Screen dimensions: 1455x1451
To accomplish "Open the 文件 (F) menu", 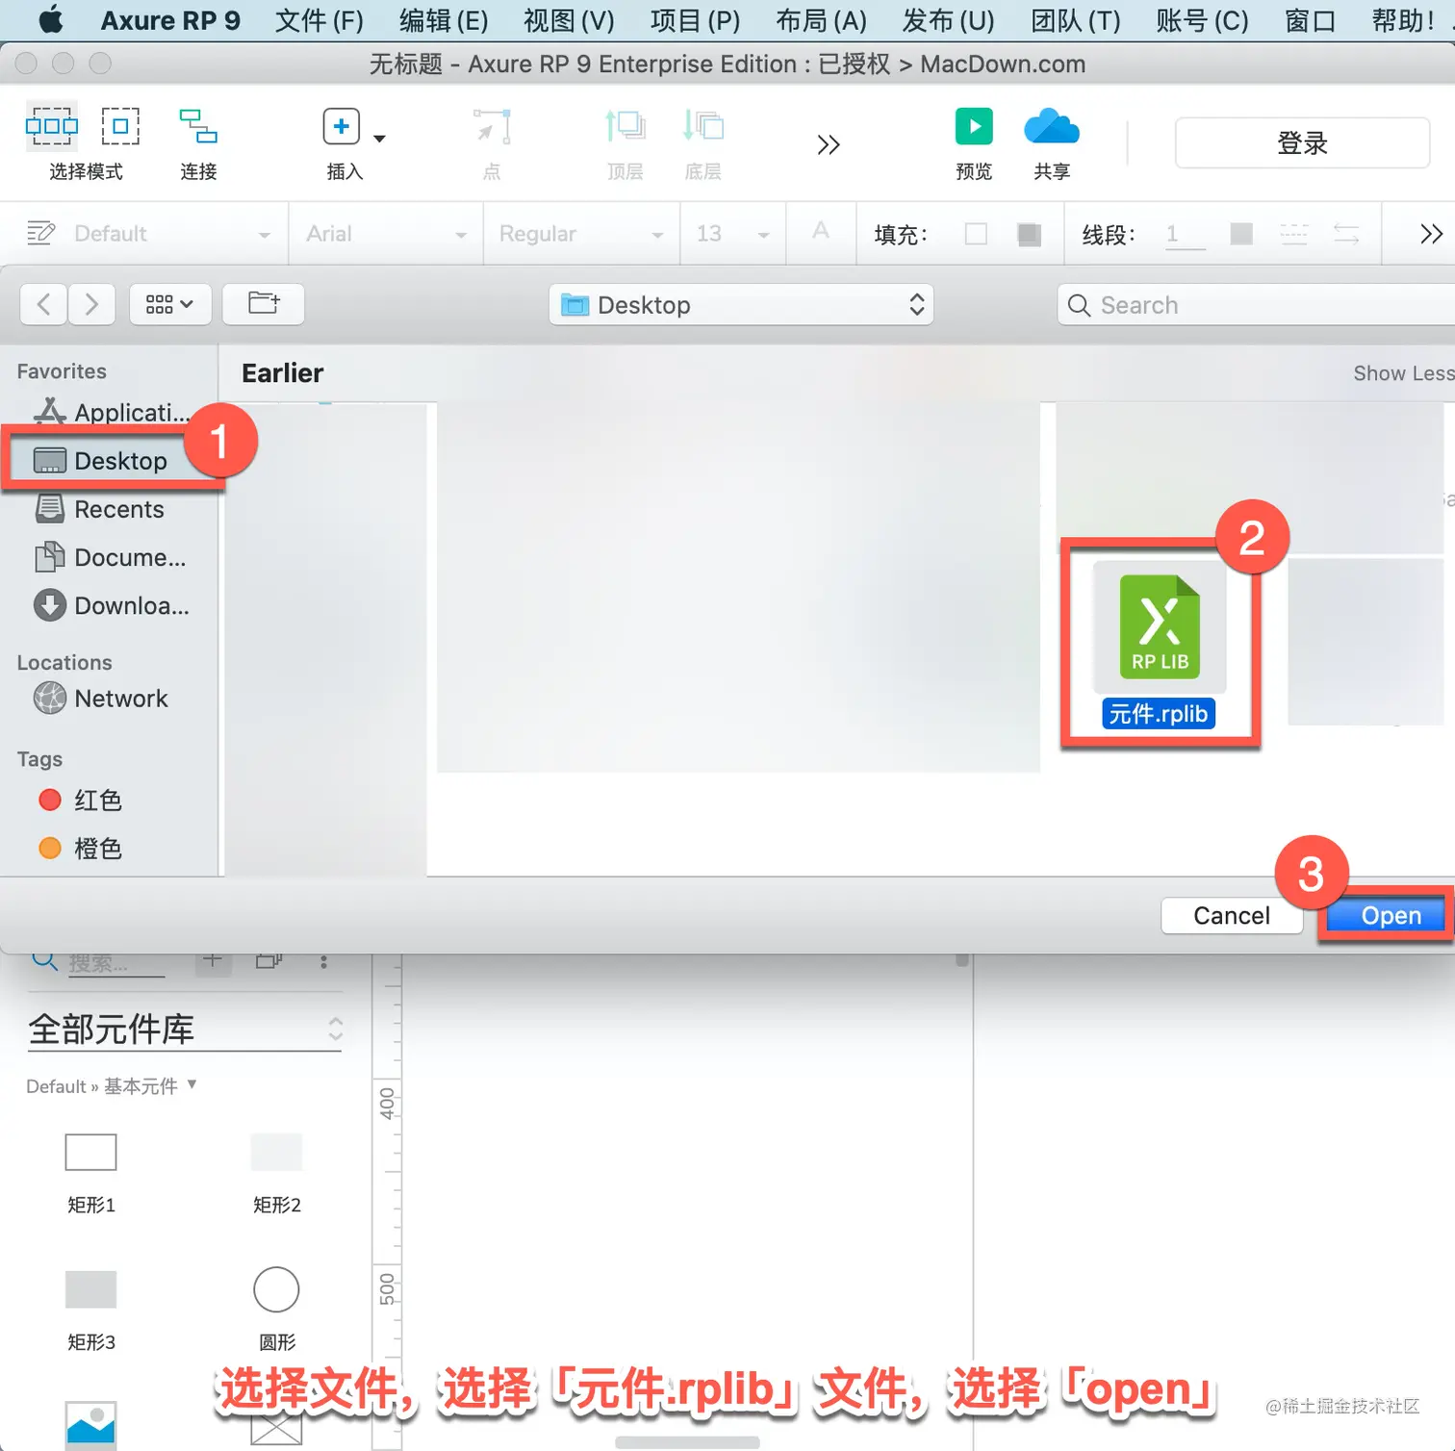I will click(x=319, y=20).
